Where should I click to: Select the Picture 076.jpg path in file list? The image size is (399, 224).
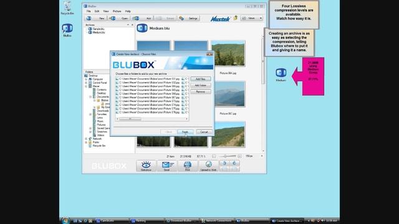148,112
